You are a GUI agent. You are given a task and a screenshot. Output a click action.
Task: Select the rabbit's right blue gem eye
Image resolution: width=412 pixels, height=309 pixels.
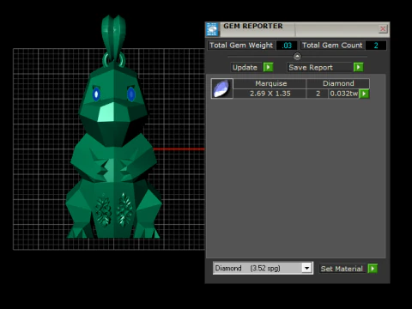point(131,94)
